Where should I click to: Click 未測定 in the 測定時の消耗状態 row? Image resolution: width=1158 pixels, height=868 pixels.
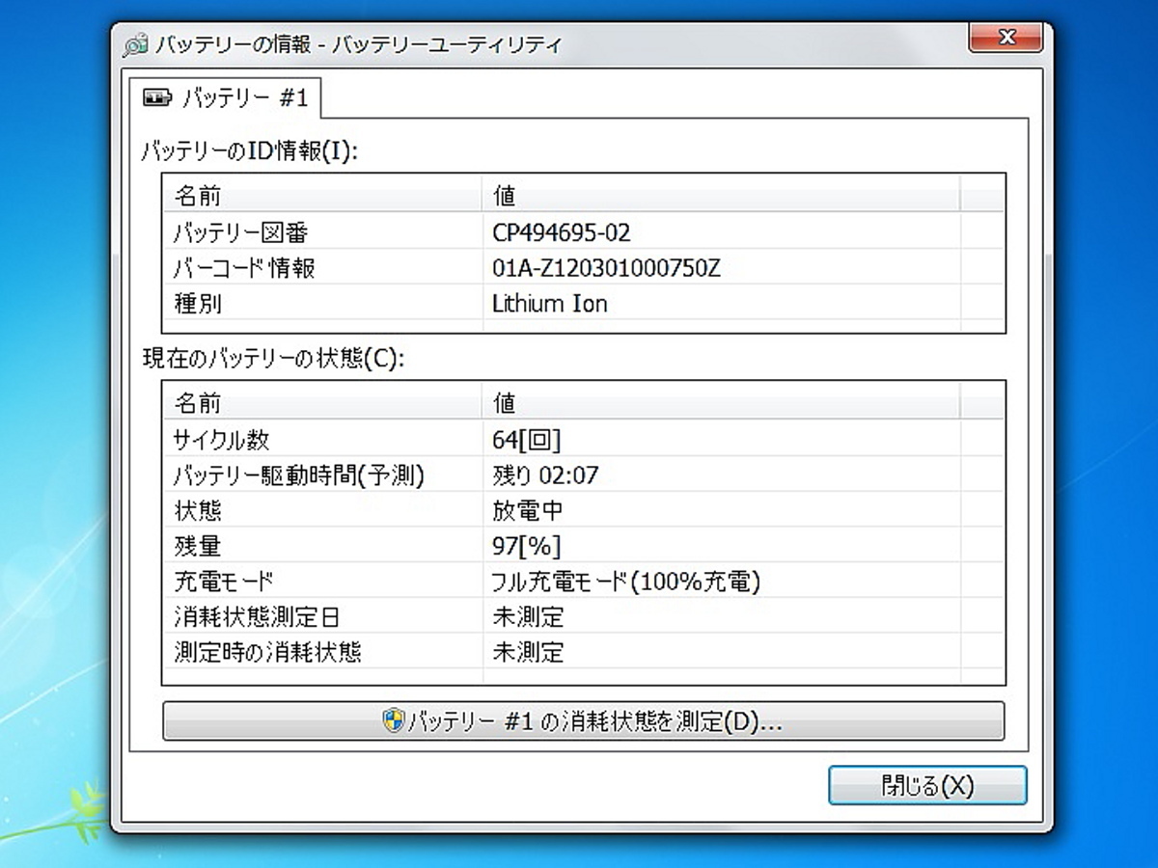point(528,652)
